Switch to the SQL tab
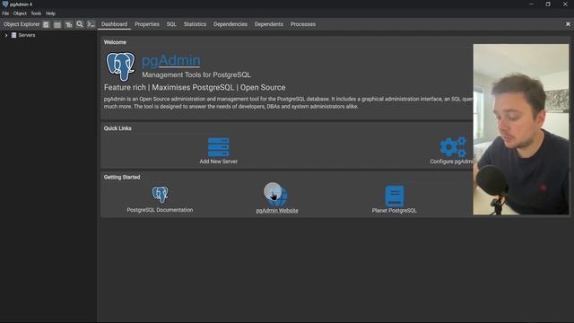574x323 pixels. pyautogui.click(x=171, y=24)
